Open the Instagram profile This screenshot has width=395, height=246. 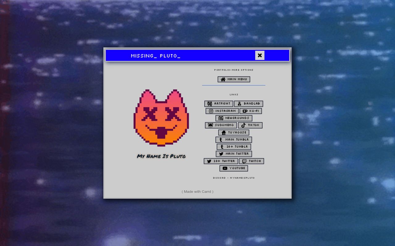click(222, 111)
